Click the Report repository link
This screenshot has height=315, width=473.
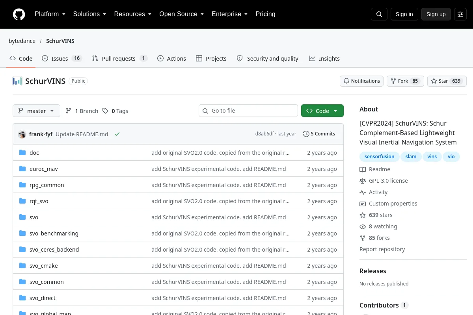(382, 249)
